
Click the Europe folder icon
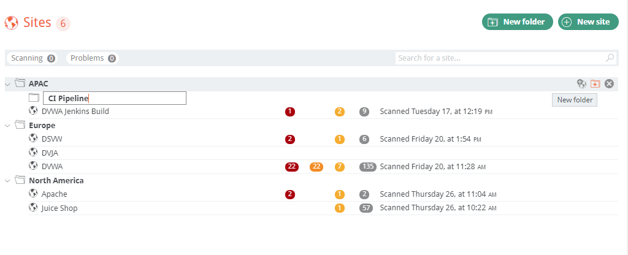(20, 125)
